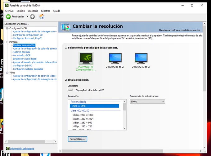
Task: Click the resolution list scroll-up arrow
Action: (124, 102)
